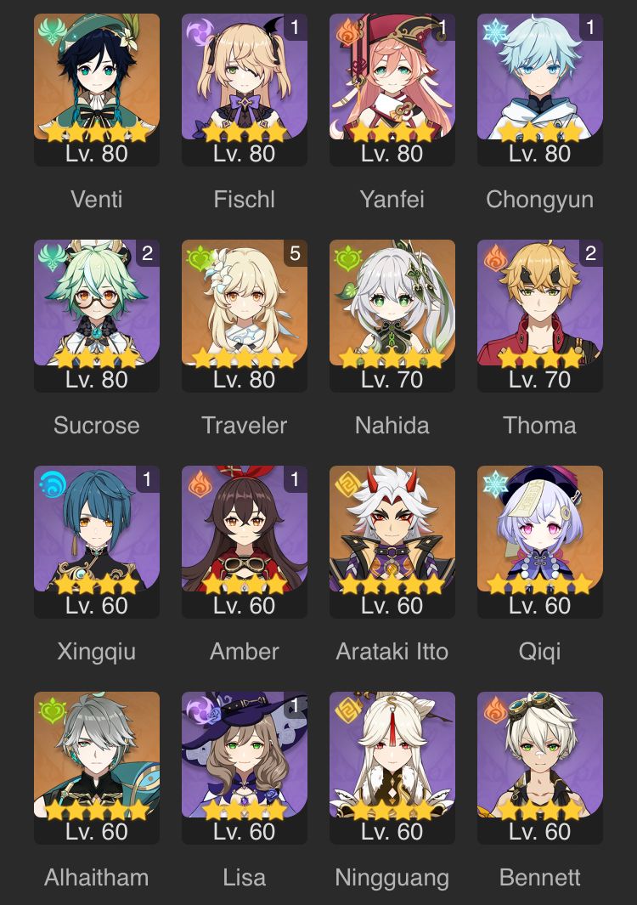Click the Nahida name label
The width and height of the screenshot is (637, 905).
point(392,426)
